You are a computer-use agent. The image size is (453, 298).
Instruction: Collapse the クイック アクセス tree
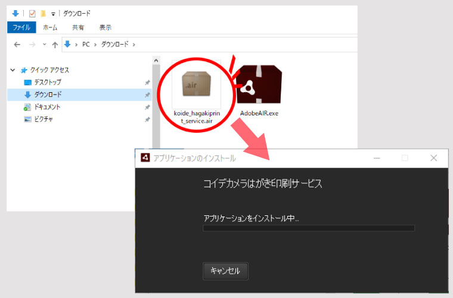point(13,70)
